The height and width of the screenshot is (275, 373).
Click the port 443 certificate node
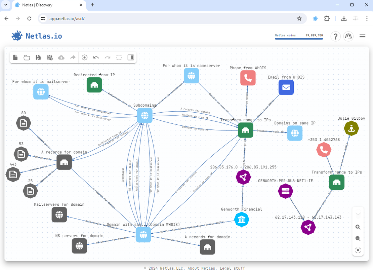(x=13, y=174)
